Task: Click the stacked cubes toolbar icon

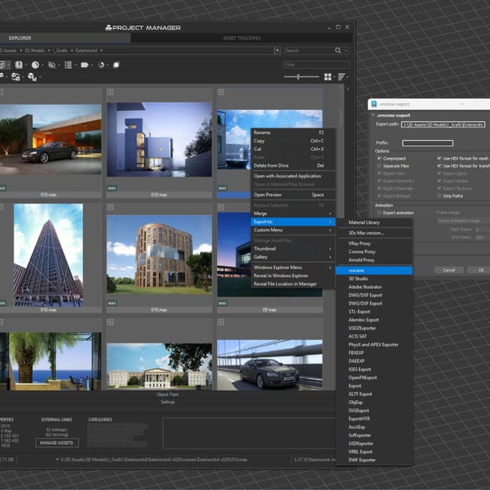Action: coord(32,77)
